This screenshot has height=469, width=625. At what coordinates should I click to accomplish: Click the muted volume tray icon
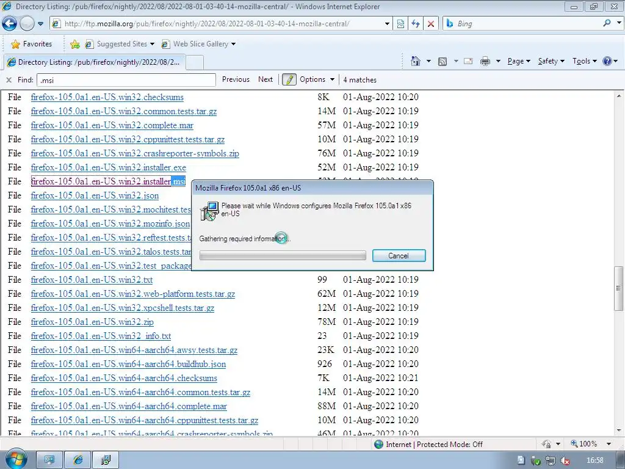[565, 460]
